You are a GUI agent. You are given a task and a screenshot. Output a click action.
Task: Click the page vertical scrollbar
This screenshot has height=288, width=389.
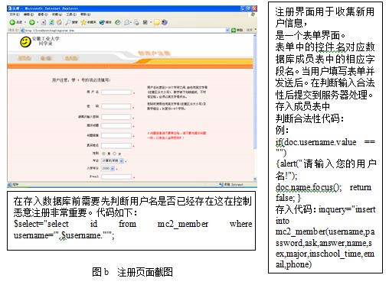point(255,107)
